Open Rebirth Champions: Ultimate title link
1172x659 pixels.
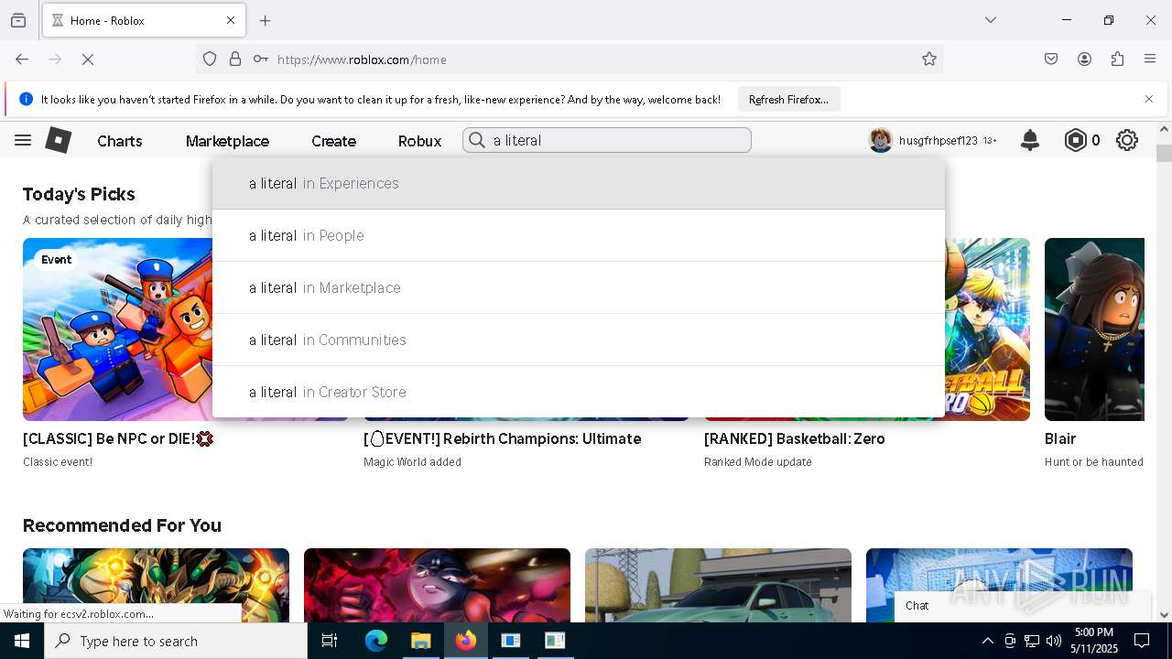(x=502, y=438)
